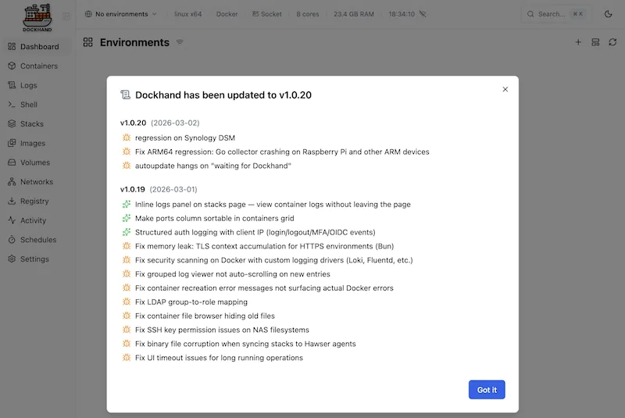Click the Dockhand ship logo
The height and width of the screenshot is (418, 625).
point(37,17)
